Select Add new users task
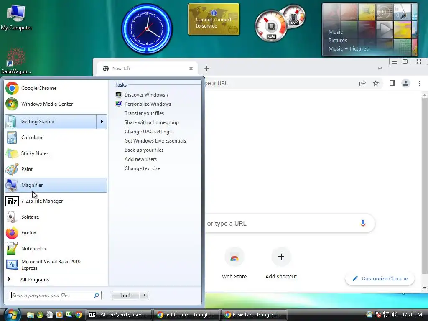Screen dimensions: 428x321 tap(140, 159)
